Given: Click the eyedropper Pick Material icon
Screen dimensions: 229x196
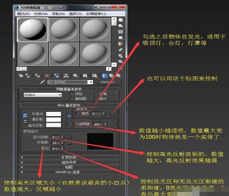Looking at the screenshot, I should [x=42, y=82].
